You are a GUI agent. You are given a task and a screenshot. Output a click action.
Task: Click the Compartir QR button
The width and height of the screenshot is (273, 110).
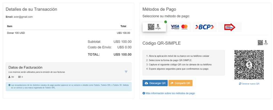180,83
